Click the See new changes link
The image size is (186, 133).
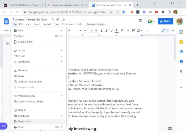click(x=95, y=24)
